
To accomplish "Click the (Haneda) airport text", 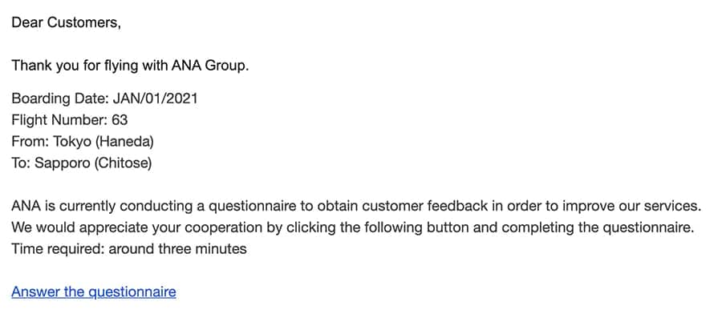I will point(125,142).
